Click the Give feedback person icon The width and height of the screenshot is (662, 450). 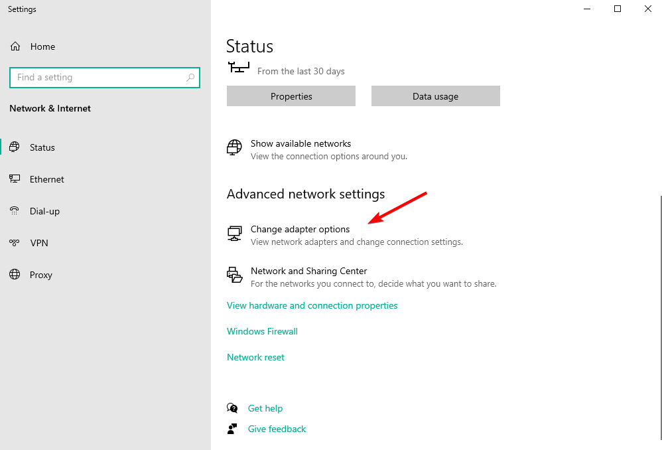point(232,429)
